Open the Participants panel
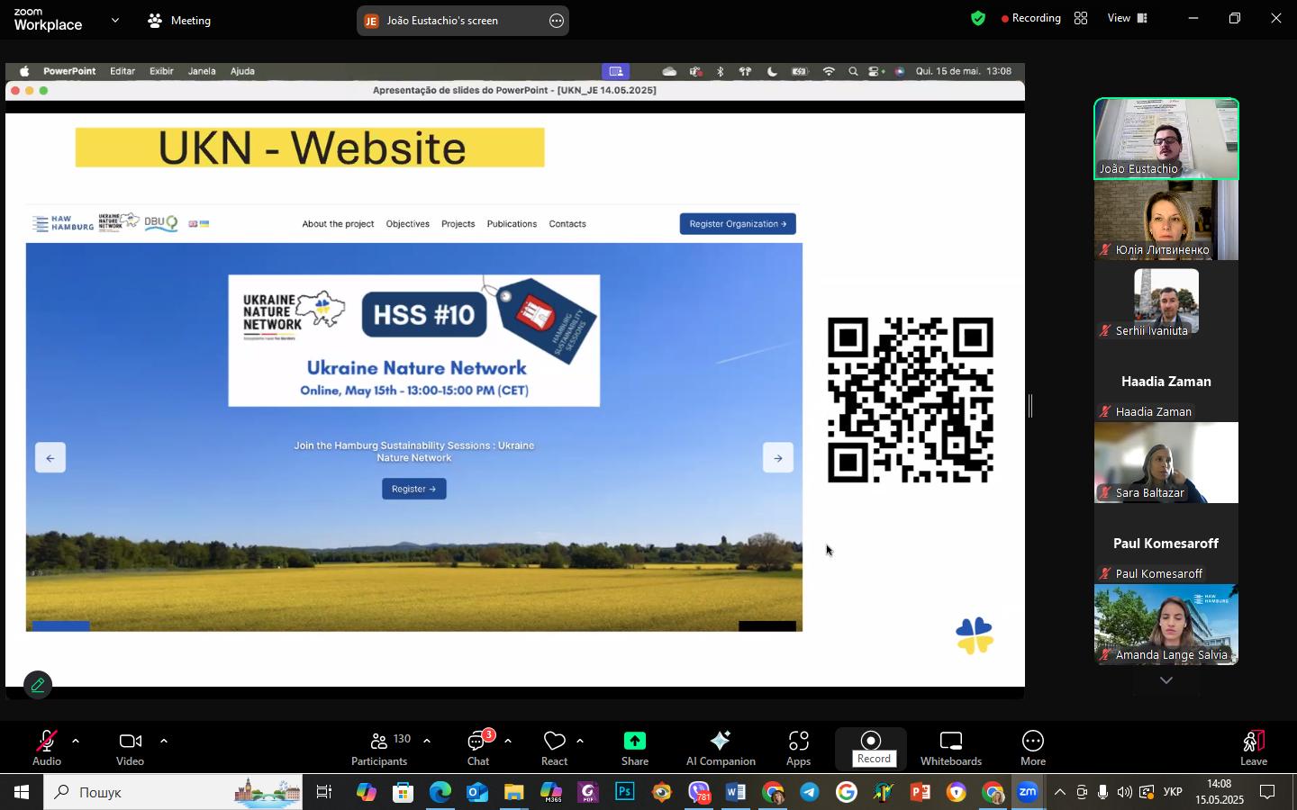Image resolution: width=1297 pixels, height=810 pixels. 379,748
